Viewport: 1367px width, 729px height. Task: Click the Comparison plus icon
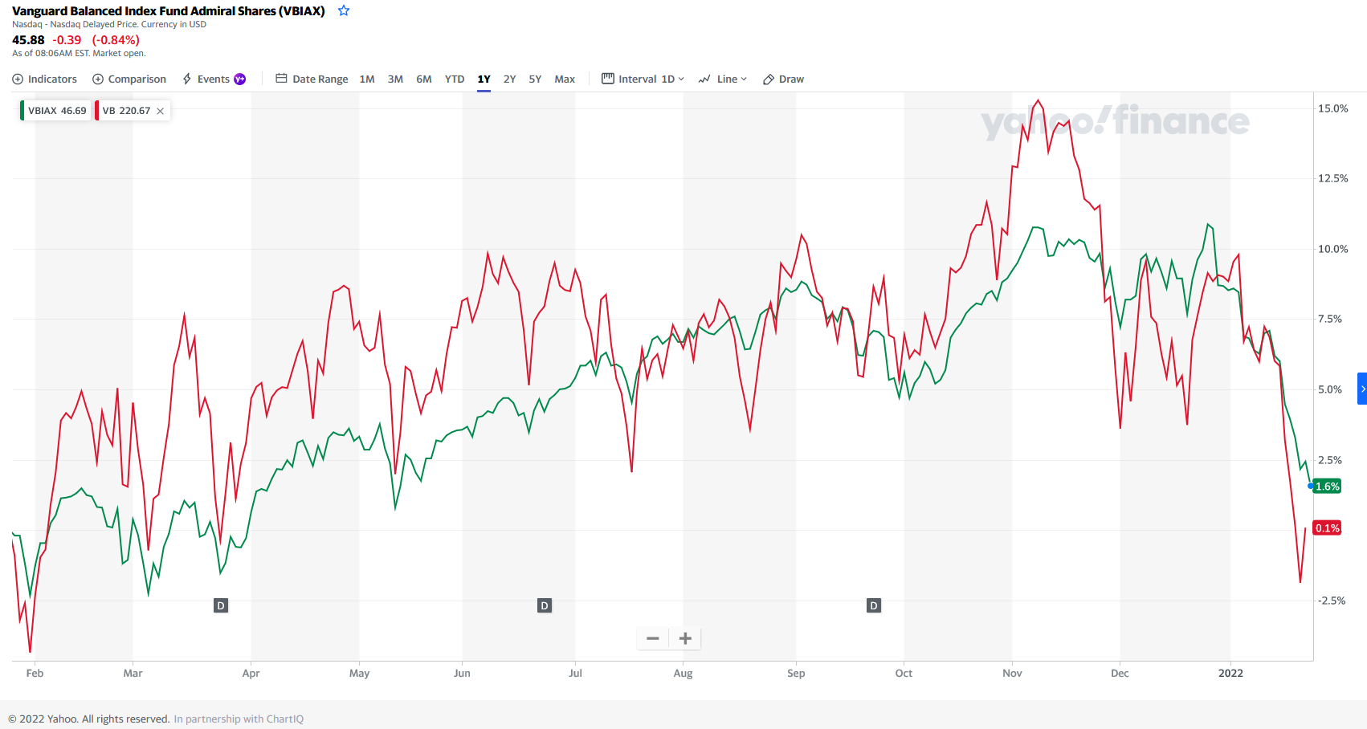[x=98, y=79]
